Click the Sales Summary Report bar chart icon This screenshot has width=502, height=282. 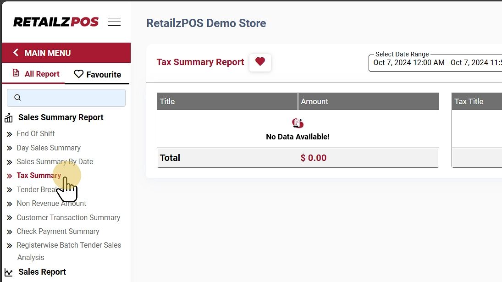(9, 118)
